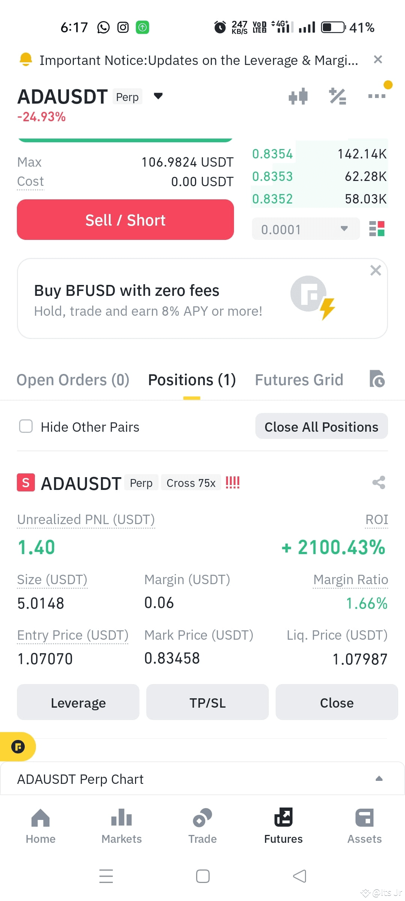Viewport: 405px width, 901px height.
Task: Open the order history clock icon
Action: [377, 379]
